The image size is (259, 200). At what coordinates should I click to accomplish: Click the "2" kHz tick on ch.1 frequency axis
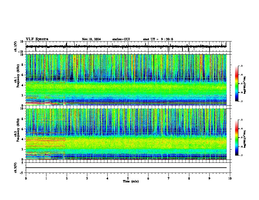coord(23,95)
